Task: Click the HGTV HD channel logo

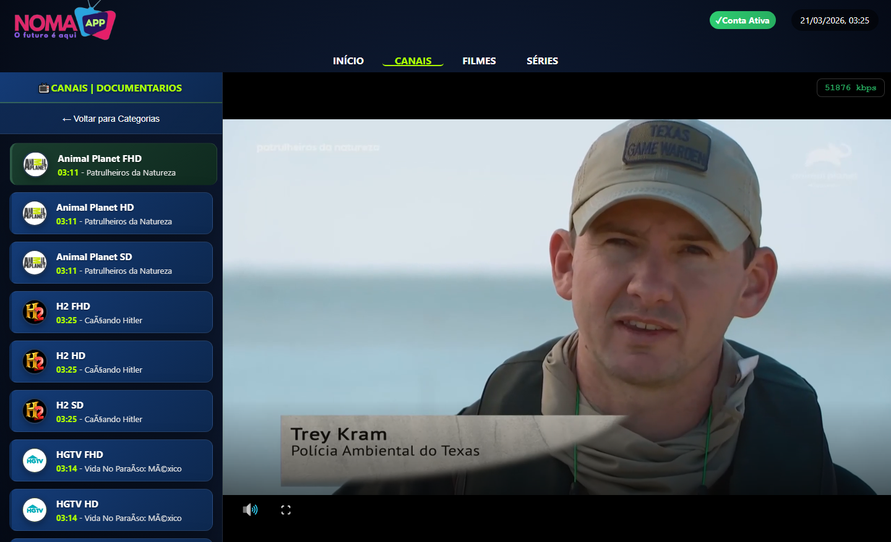Action: (35, 510)
